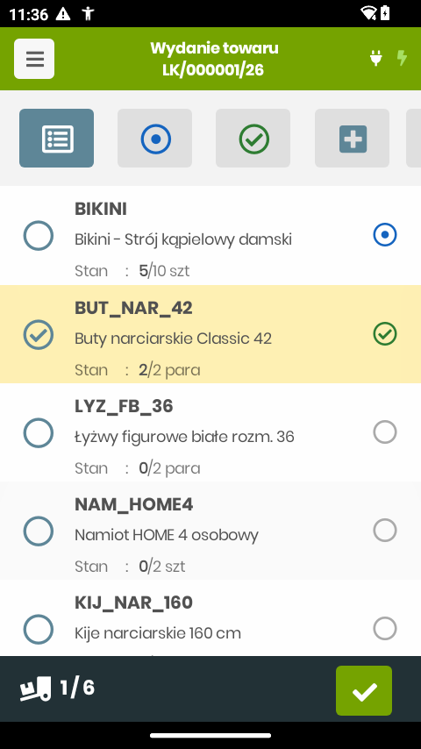Tap the BUT_NAR_42 green status checkmark
The image size is (421, 749).
coord(385,333)
